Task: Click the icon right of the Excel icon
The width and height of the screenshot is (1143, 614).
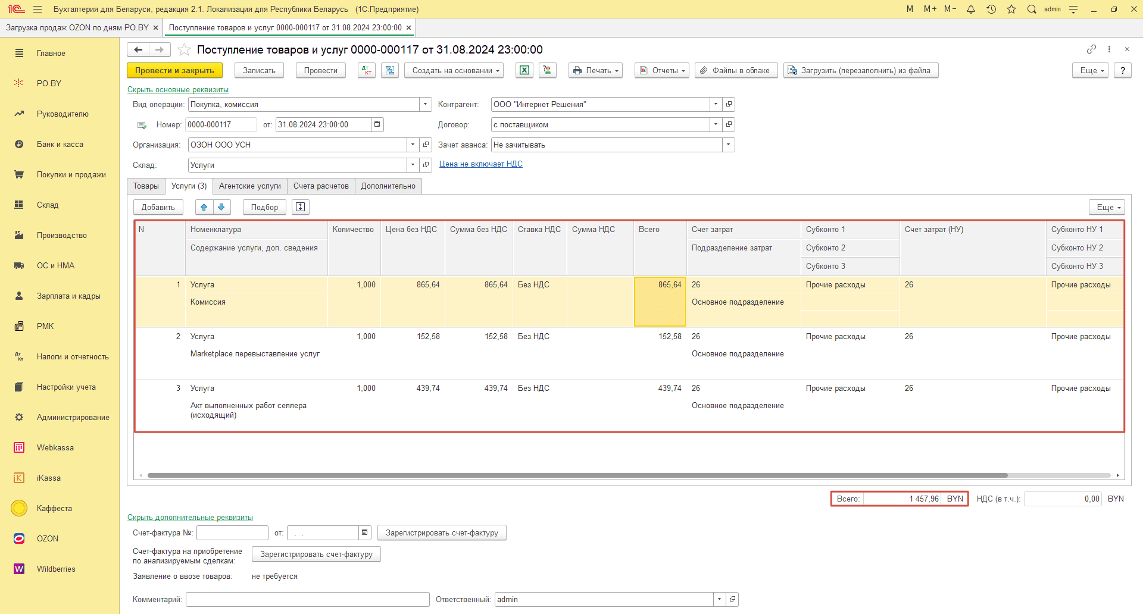Action: click(x=548, y=70)
